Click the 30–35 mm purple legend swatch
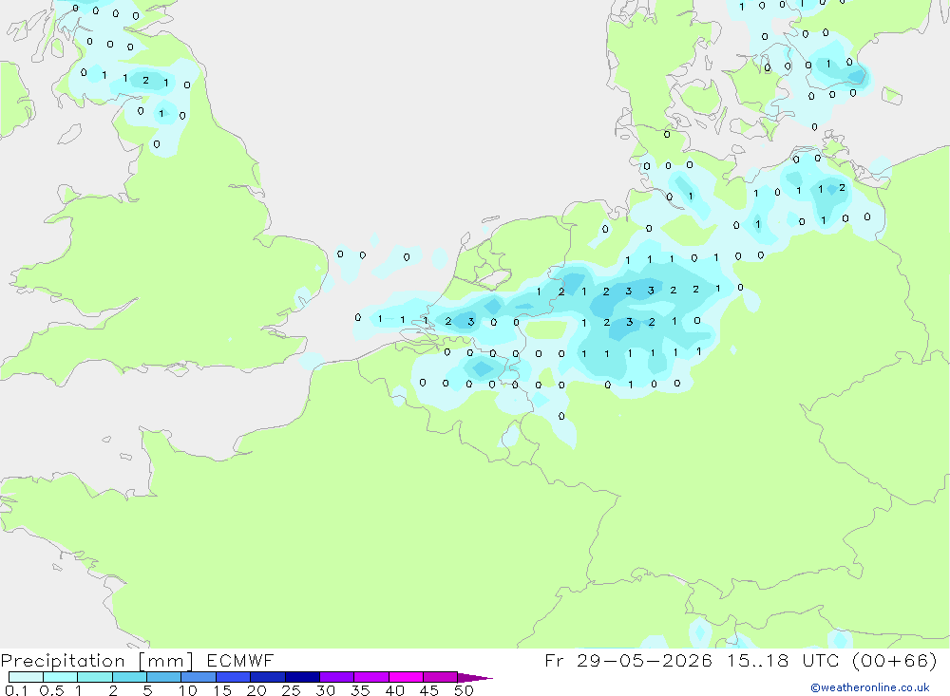Viewport: 950px width, 696px height. click(x=337, y=677)
